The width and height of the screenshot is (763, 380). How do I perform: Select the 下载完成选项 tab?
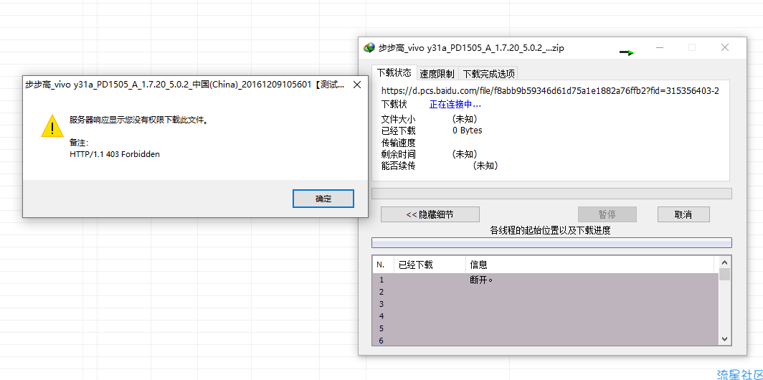pyautogui.click(x=488, y=74)
